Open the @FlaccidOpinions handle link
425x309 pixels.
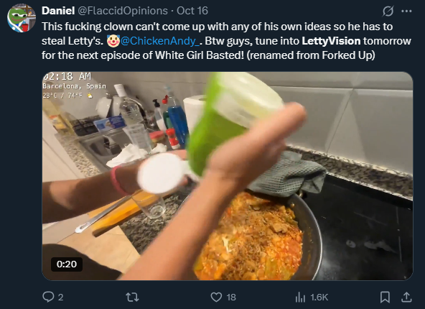click(x=123, y=11)
